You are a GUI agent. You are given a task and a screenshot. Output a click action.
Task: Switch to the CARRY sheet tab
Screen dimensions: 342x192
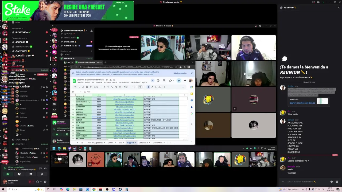coord(111,143)
